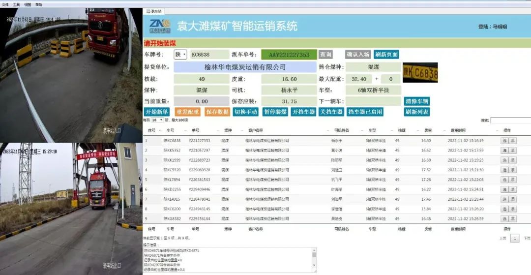The height and width of the screenshot is (275, 531).
Task: Click the 添 button in row 3
Action: [513, 160]
